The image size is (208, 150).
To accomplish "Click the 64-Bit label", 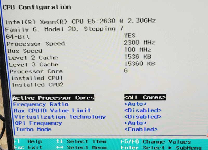I will click(18, 37).
